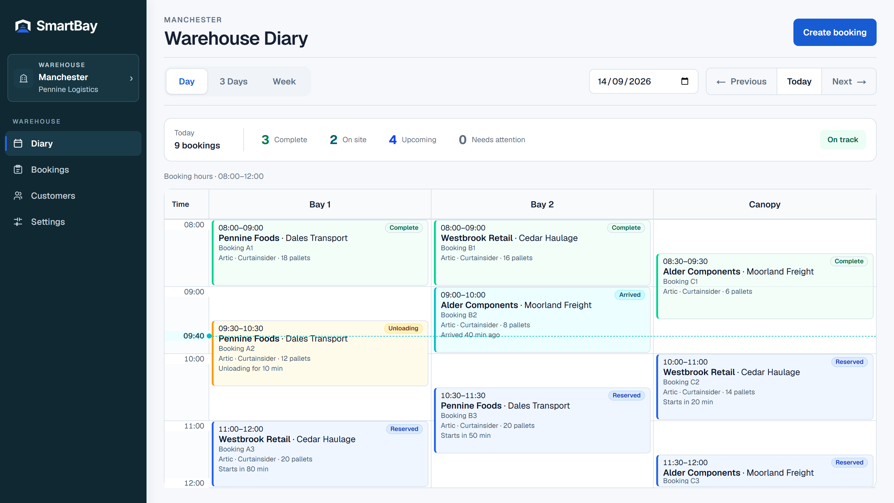Image resolution: width=894 pixels, height=503 pixels.
Task: Open the Settings page
Action: 73,221
